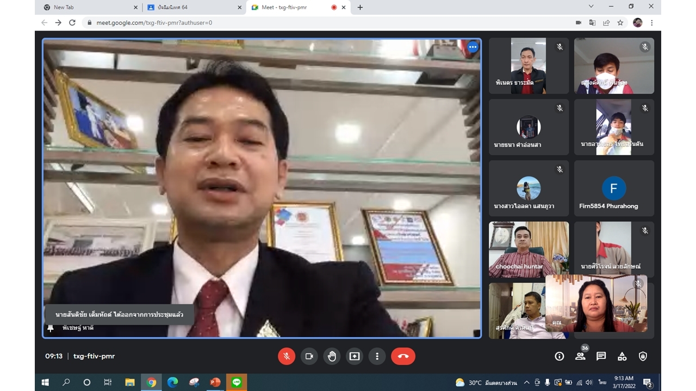The width and height of the screenshot is (696, 391).
Task: Bookmark this page with the star icon
Action: [620, 23]
